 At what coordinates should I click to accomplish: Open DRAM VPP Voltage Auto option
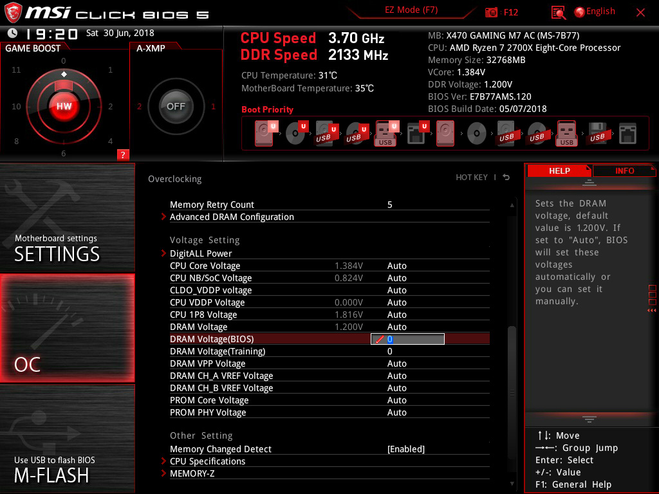pyautogui.click(x=396, y=363)
